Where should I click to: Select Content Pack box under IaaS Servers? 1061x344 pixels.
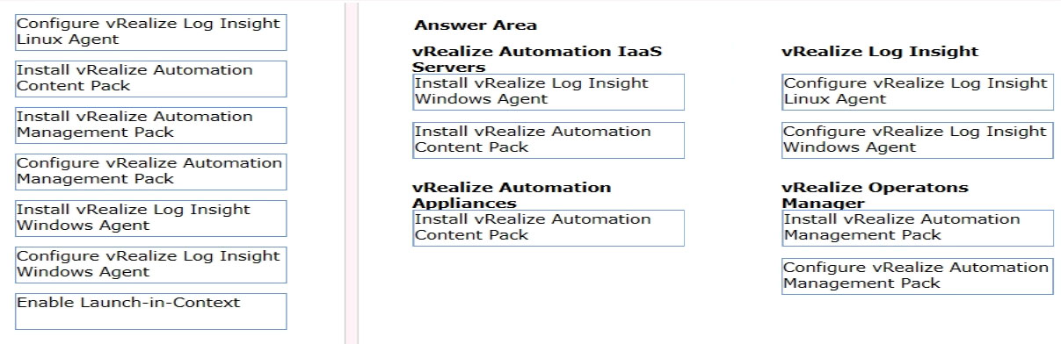coord(549,140)
